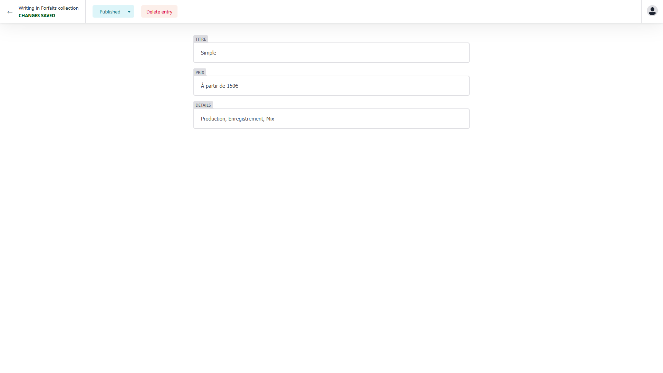Click the TITRE field label
The image size is (663, 373).
click(200, 39)
